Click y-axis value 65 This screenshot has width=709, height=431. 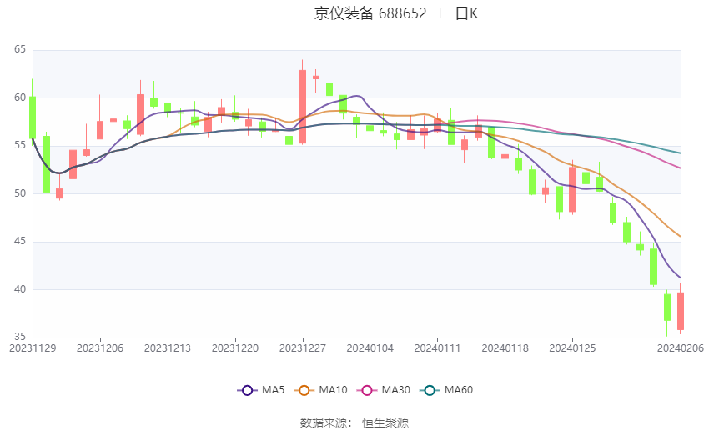coord(20,49)
